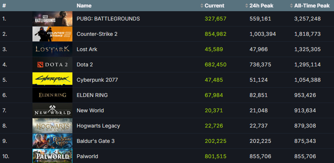Screen dimensions: 334x163
Task: Select current player count 45,589
Action: point(214,49)
